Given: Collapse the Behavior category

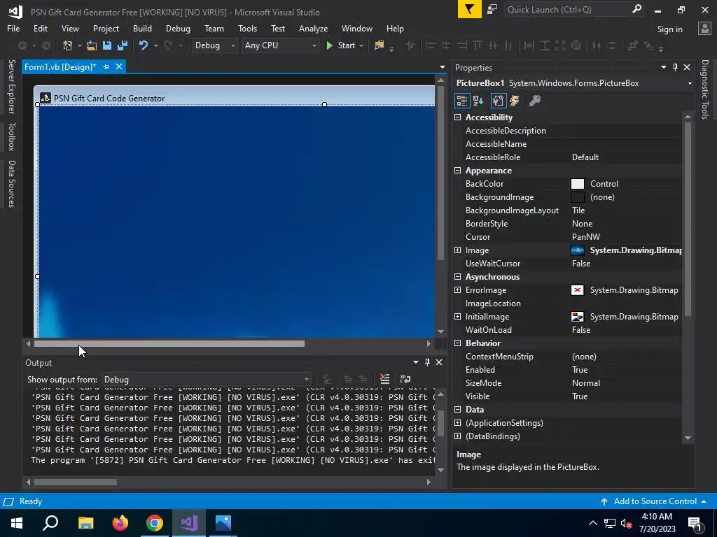Looking at the screenshot, I should (457, 343).
